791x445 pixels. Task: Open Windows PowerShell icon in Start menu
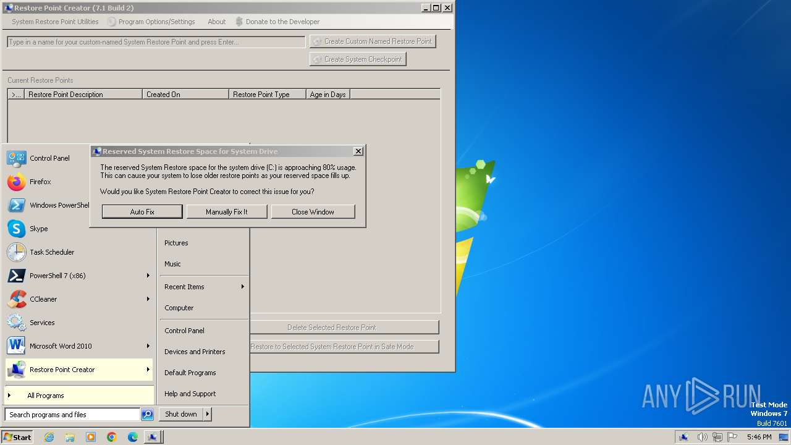tap(17, 205)
